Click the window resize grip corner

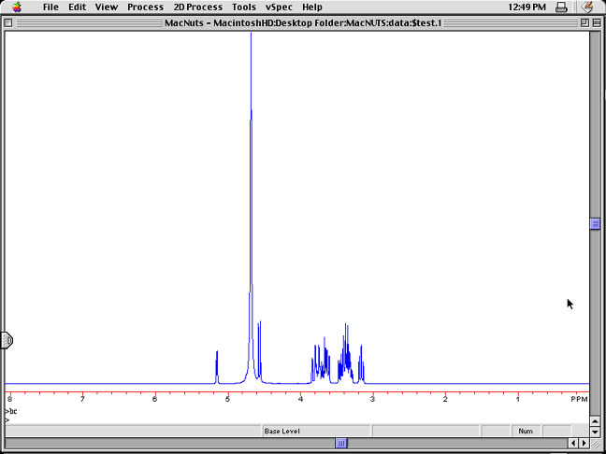[596, 443]
